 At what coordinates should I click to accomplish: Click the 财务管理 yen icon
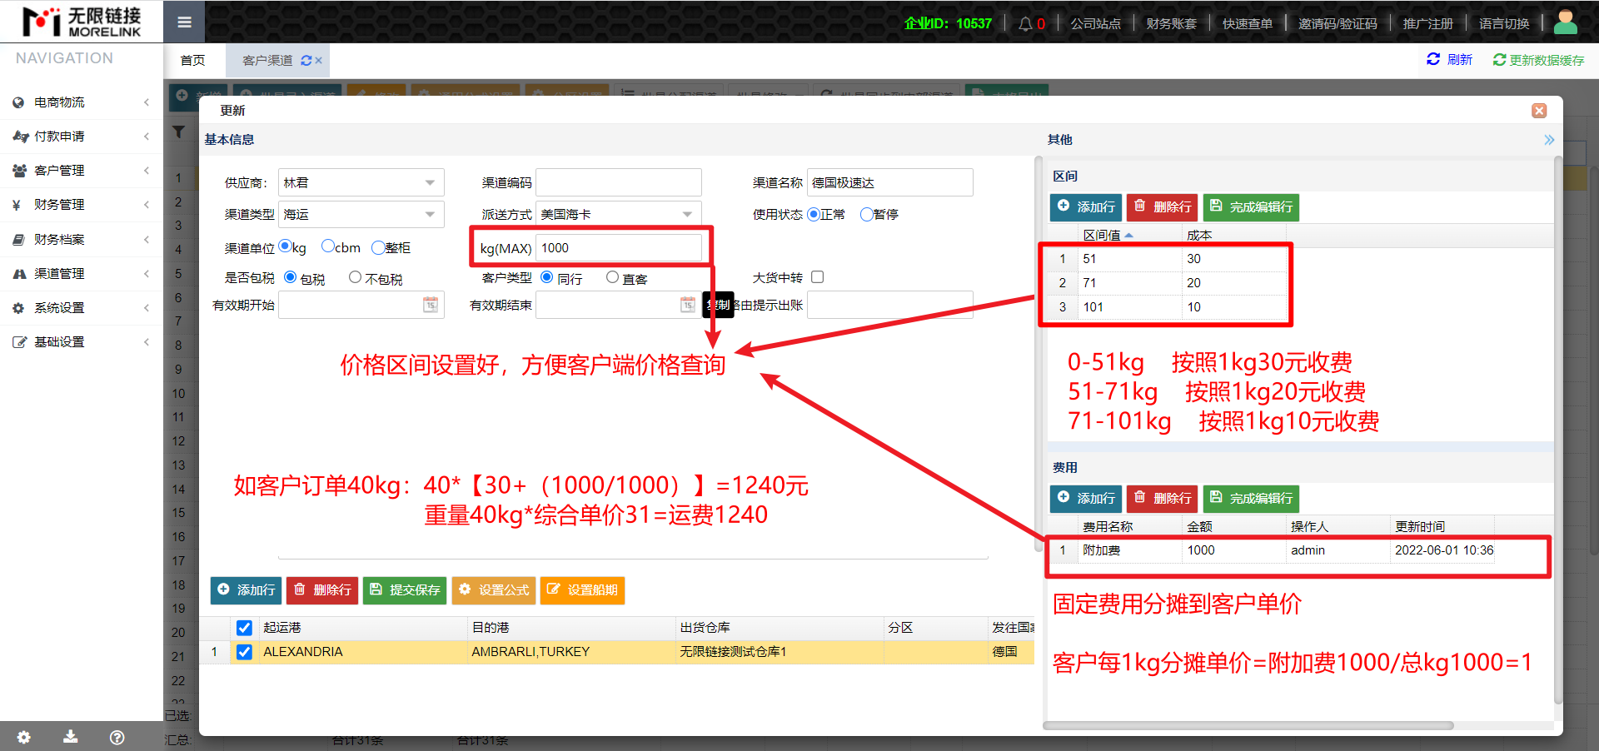(17, 205)
